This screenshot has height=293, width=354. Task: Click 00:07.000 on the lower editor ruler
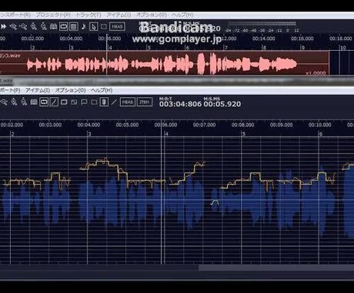204,125
